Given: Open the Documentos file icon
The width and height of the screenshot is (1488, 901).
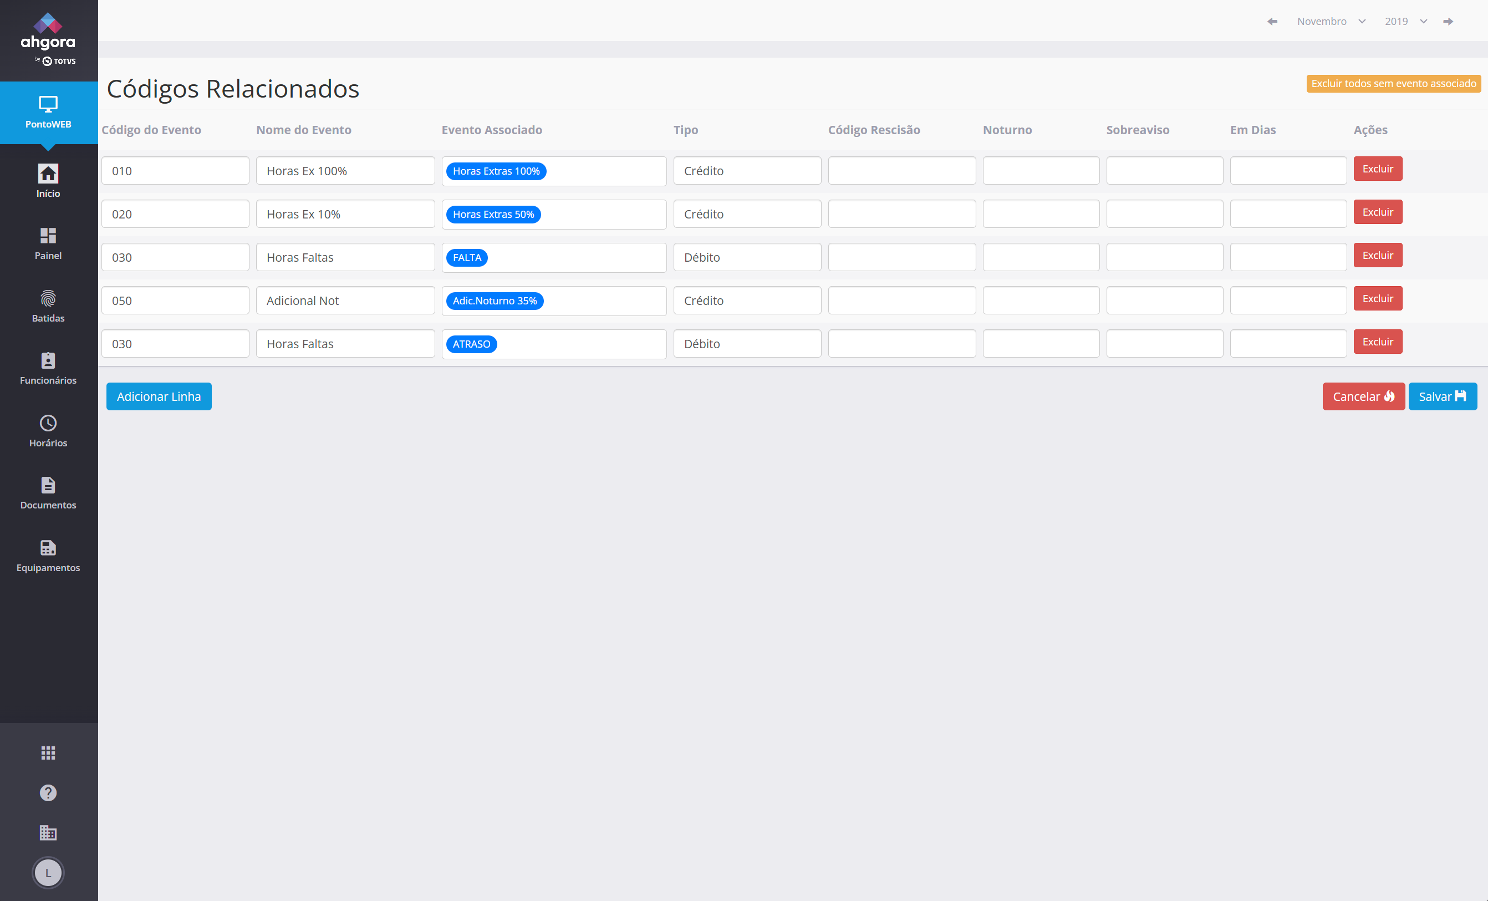Looking at the screenshot, I should coord(48,486).
